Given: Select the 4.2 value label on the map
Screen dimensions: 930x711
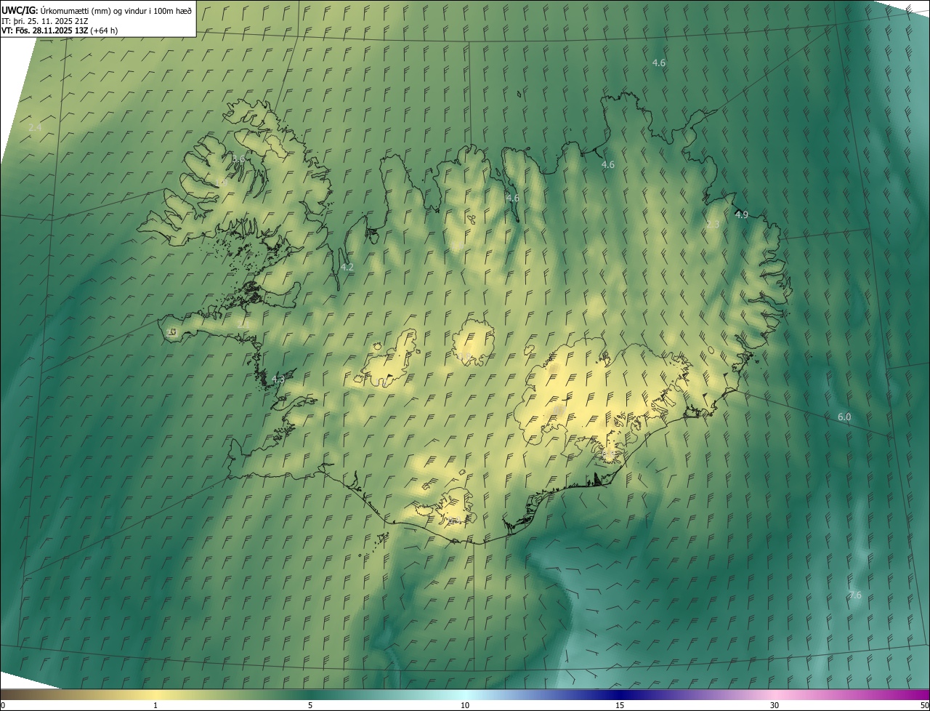Looking at the screenshot, I should click(347, 267).
